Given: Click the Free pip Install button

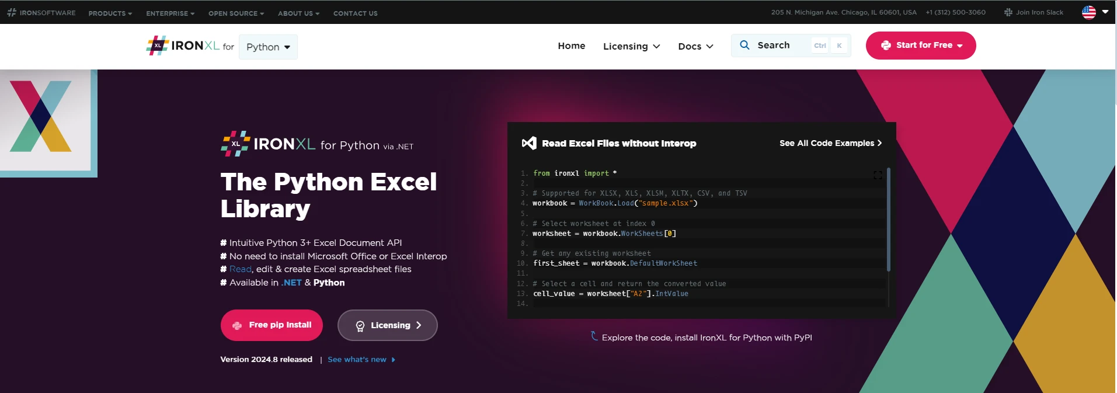Looking at the screenshot, I should pos(272,325).
